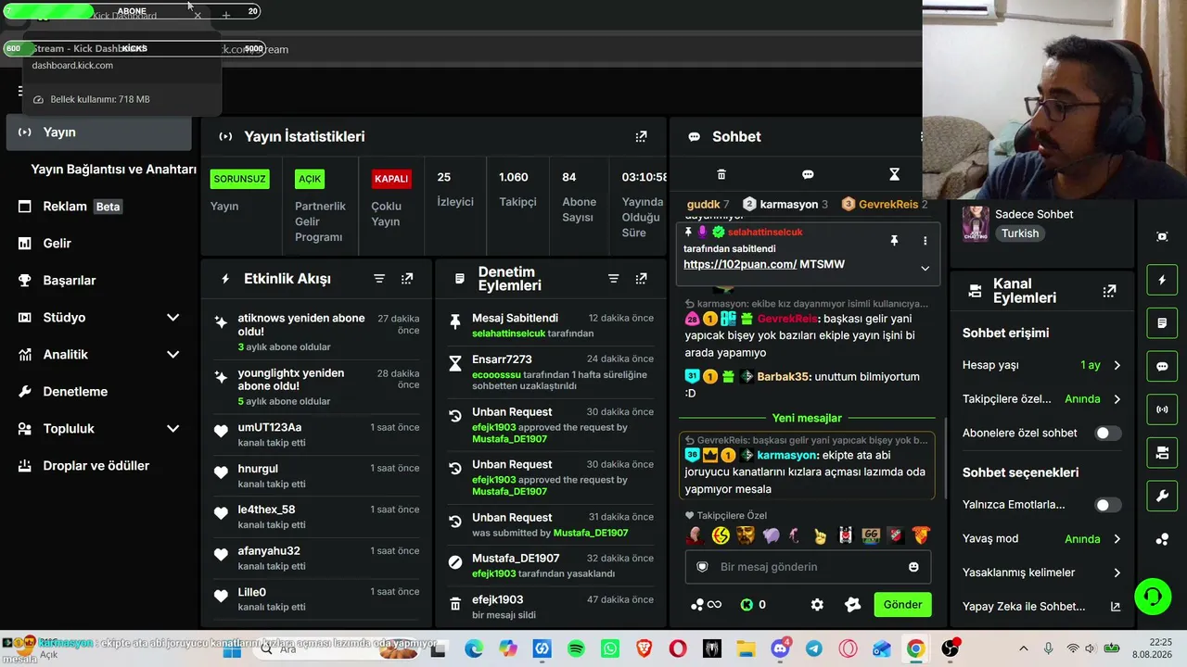Click the Just Chatting category thumbnail
The height and width of the screenshot is (667, 1187).
[x=975, y=223]
